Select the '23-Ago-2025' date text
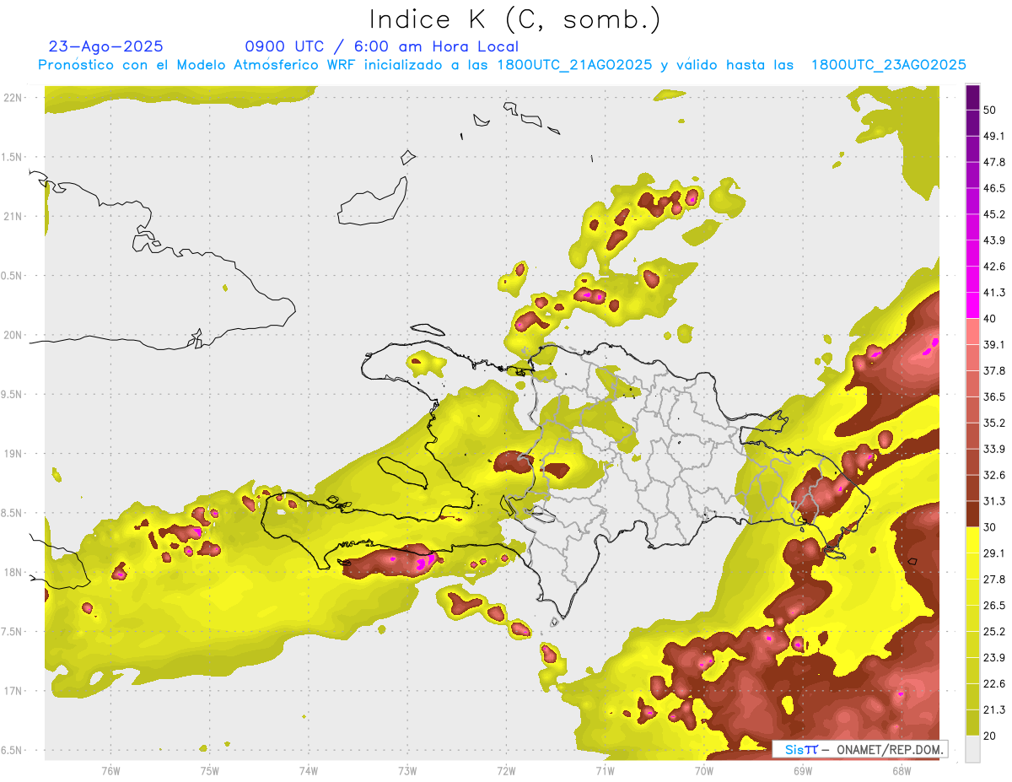Viewport: 1012px width, 782px height. 106,46
